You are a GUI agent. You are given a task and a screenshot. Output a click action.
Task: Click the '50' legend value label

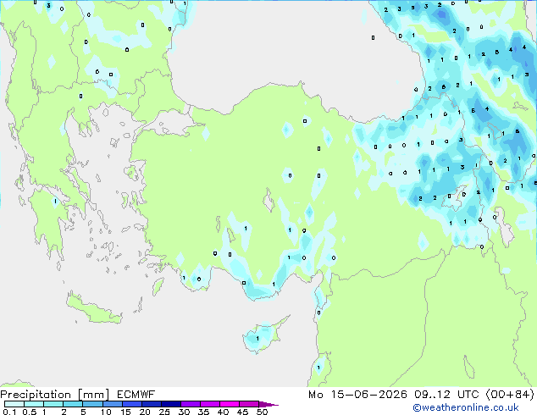click(263, 412)
